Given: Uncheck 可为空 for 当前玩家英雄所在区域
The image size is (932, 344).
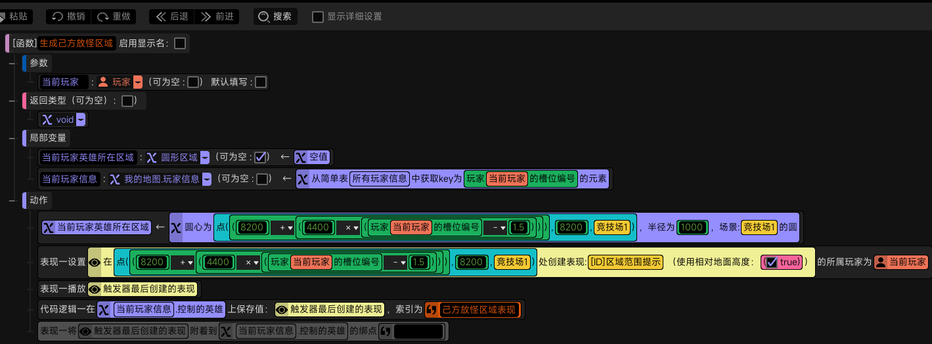Looking at the screenshot, I should coord(261,158).
